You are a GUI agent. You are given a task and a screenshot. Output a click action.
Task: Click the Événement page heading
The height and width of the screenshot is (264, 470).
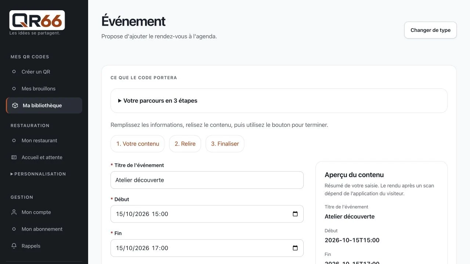pyautogui.click(x=133, y=21)
